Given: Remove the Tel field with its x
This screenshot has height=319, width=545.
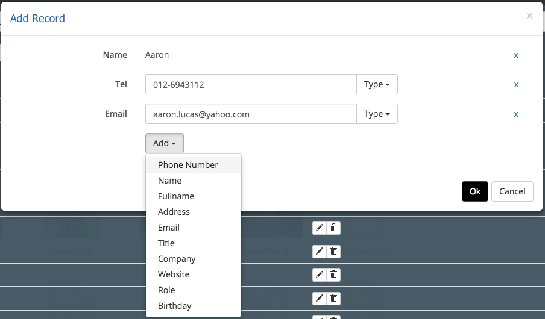Looking at the screenshot, I should click(x=516, y=84).
